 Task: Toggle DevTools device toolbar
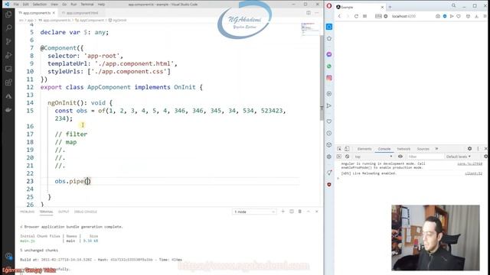click(347, 149)
